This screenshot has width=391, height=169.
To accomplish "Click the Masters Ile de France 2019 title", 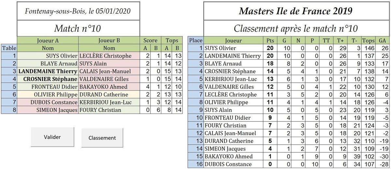I will [x=296, y=11].
